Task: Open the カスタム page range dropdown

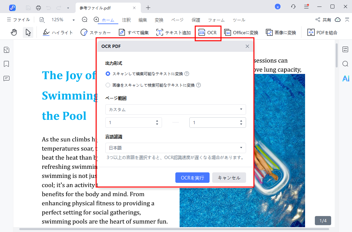Action: point(175,109)
